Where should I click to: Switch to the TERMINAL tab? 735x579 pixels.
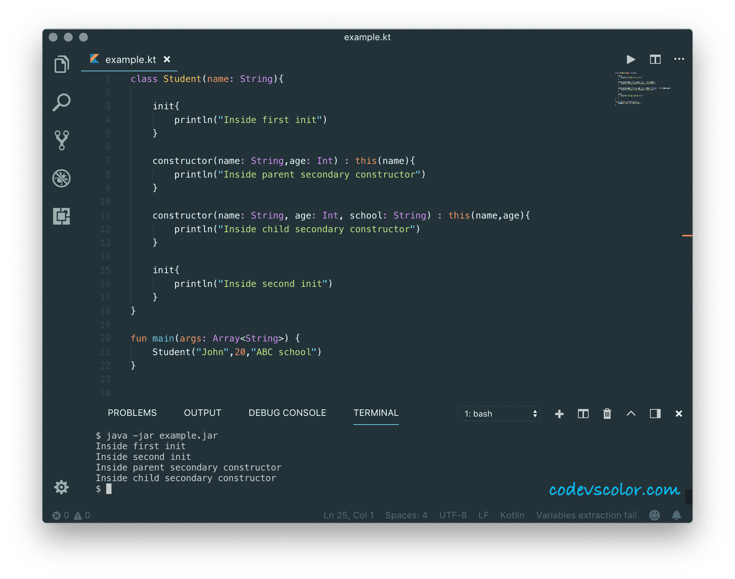pos(376,413)
